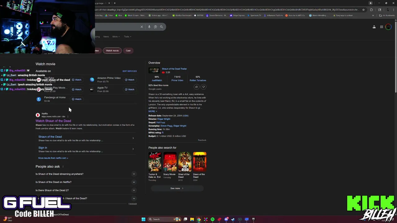Click the Amazon Prime Video service icon
397x223 pixels.
coord(92,80)
